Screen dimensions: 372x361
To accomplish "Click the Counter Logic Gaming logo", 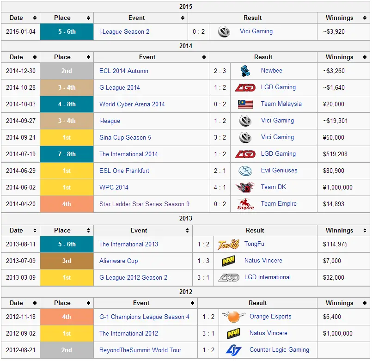I will click(x=233, y=350).
